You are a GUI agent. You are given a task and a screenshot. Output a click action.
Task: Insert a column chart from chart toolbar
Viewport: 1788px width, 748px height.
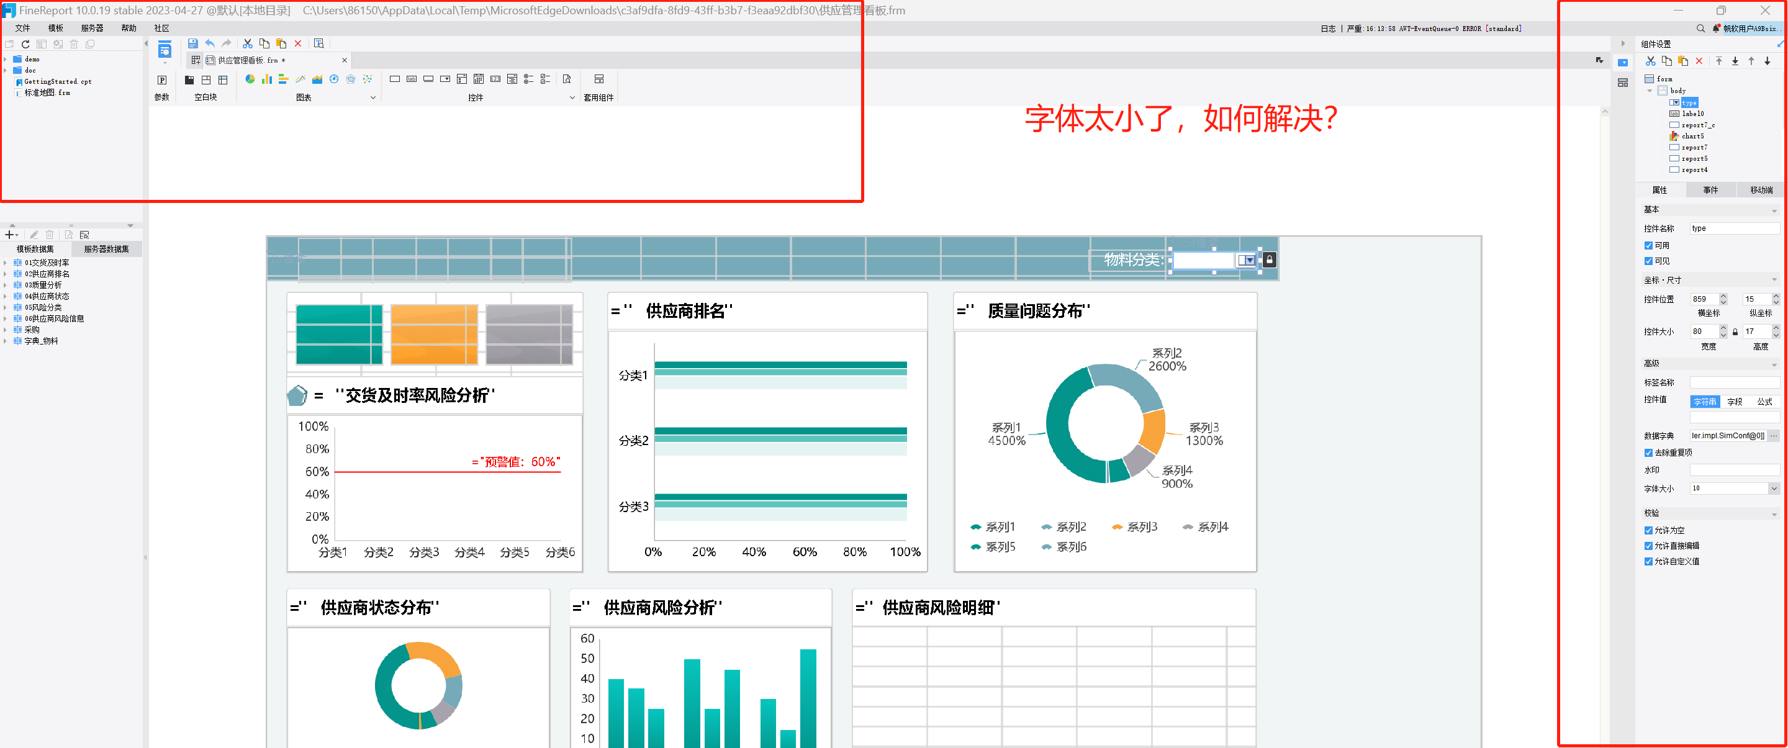(266, 79)
